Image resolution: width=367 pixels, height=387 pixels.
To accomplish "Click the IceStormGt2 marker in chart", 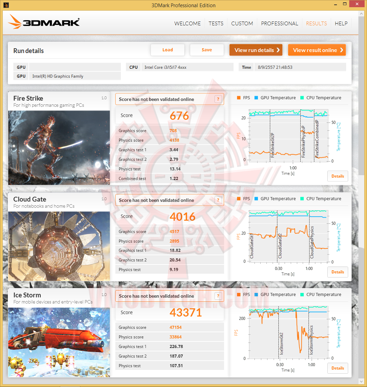I will (x=281, y=343).
